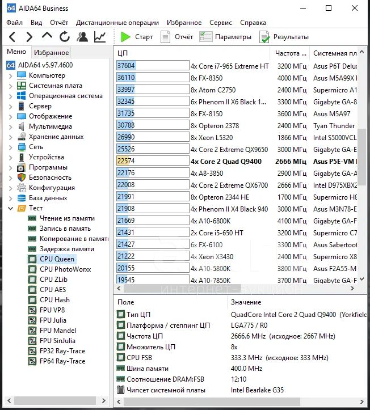Click the 37604 Core i7-965 score bar

coord(153,66)
